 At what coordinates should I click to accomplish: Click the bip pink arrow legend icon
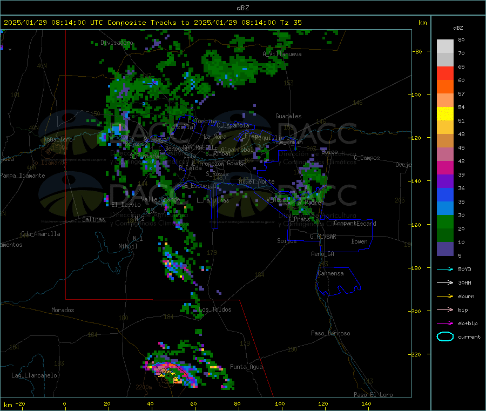pos(445,309)
